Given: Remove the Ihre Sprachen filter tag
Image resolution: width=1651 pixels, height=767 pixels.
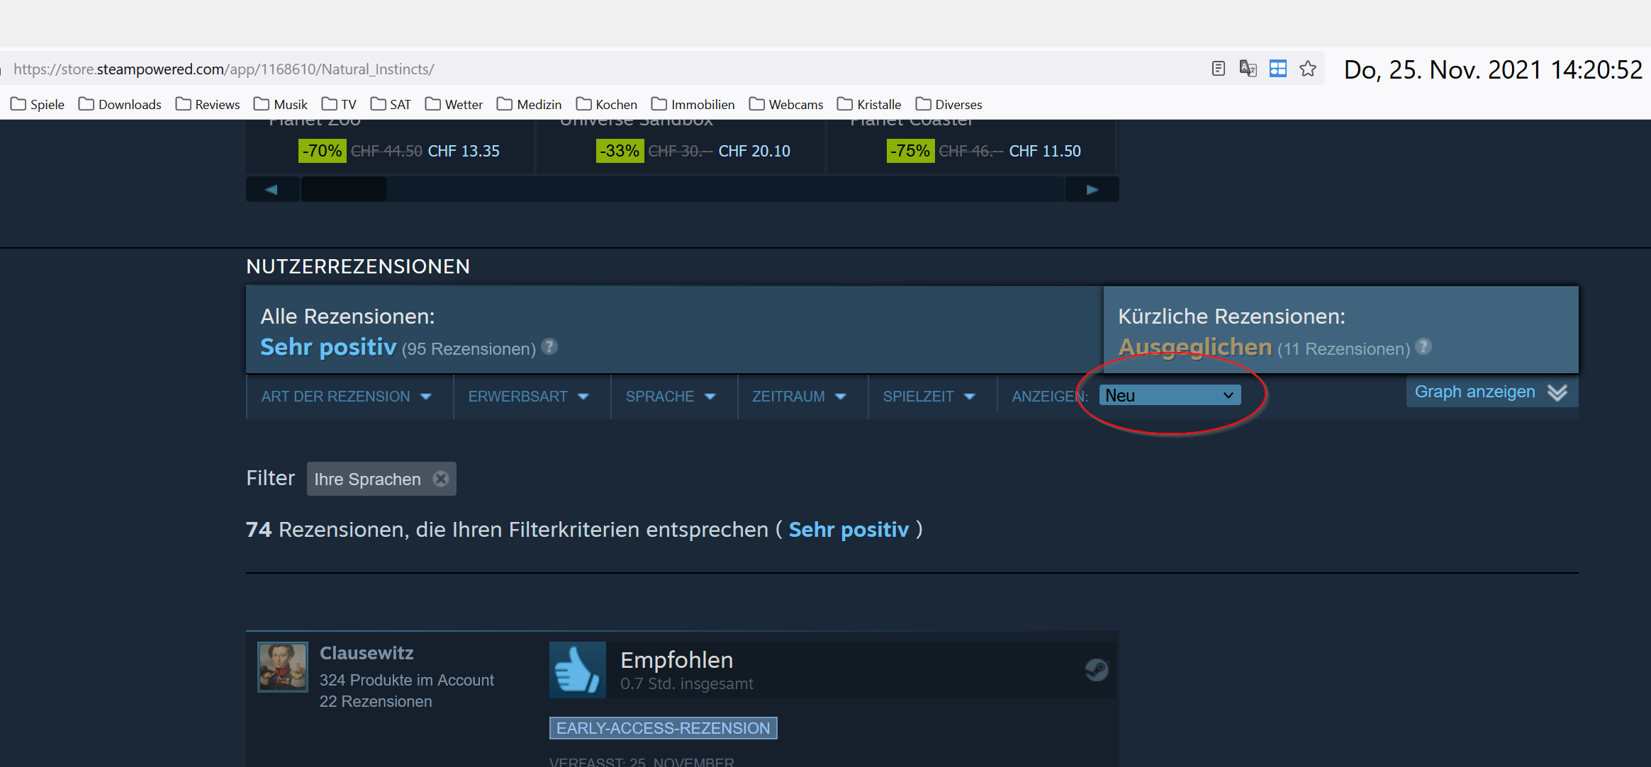Looking at the screenshot, I should point(440,478).
